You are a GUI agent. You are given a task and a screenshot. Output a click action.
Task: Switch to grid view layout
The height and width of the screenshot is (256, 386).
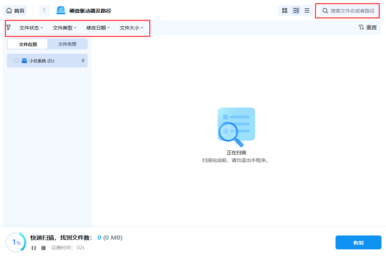click(x=285, y=10)
